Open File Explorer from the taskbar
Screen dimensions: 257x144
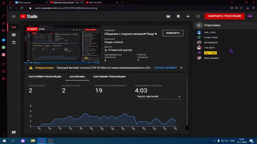(x=33, y=141)
